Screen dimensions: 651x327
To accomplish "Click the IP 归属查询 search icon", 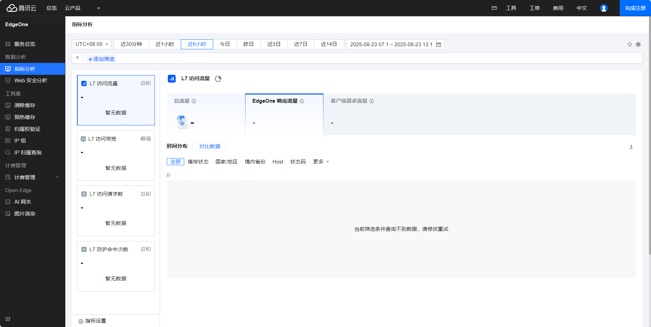I will [x=8, y=153].
